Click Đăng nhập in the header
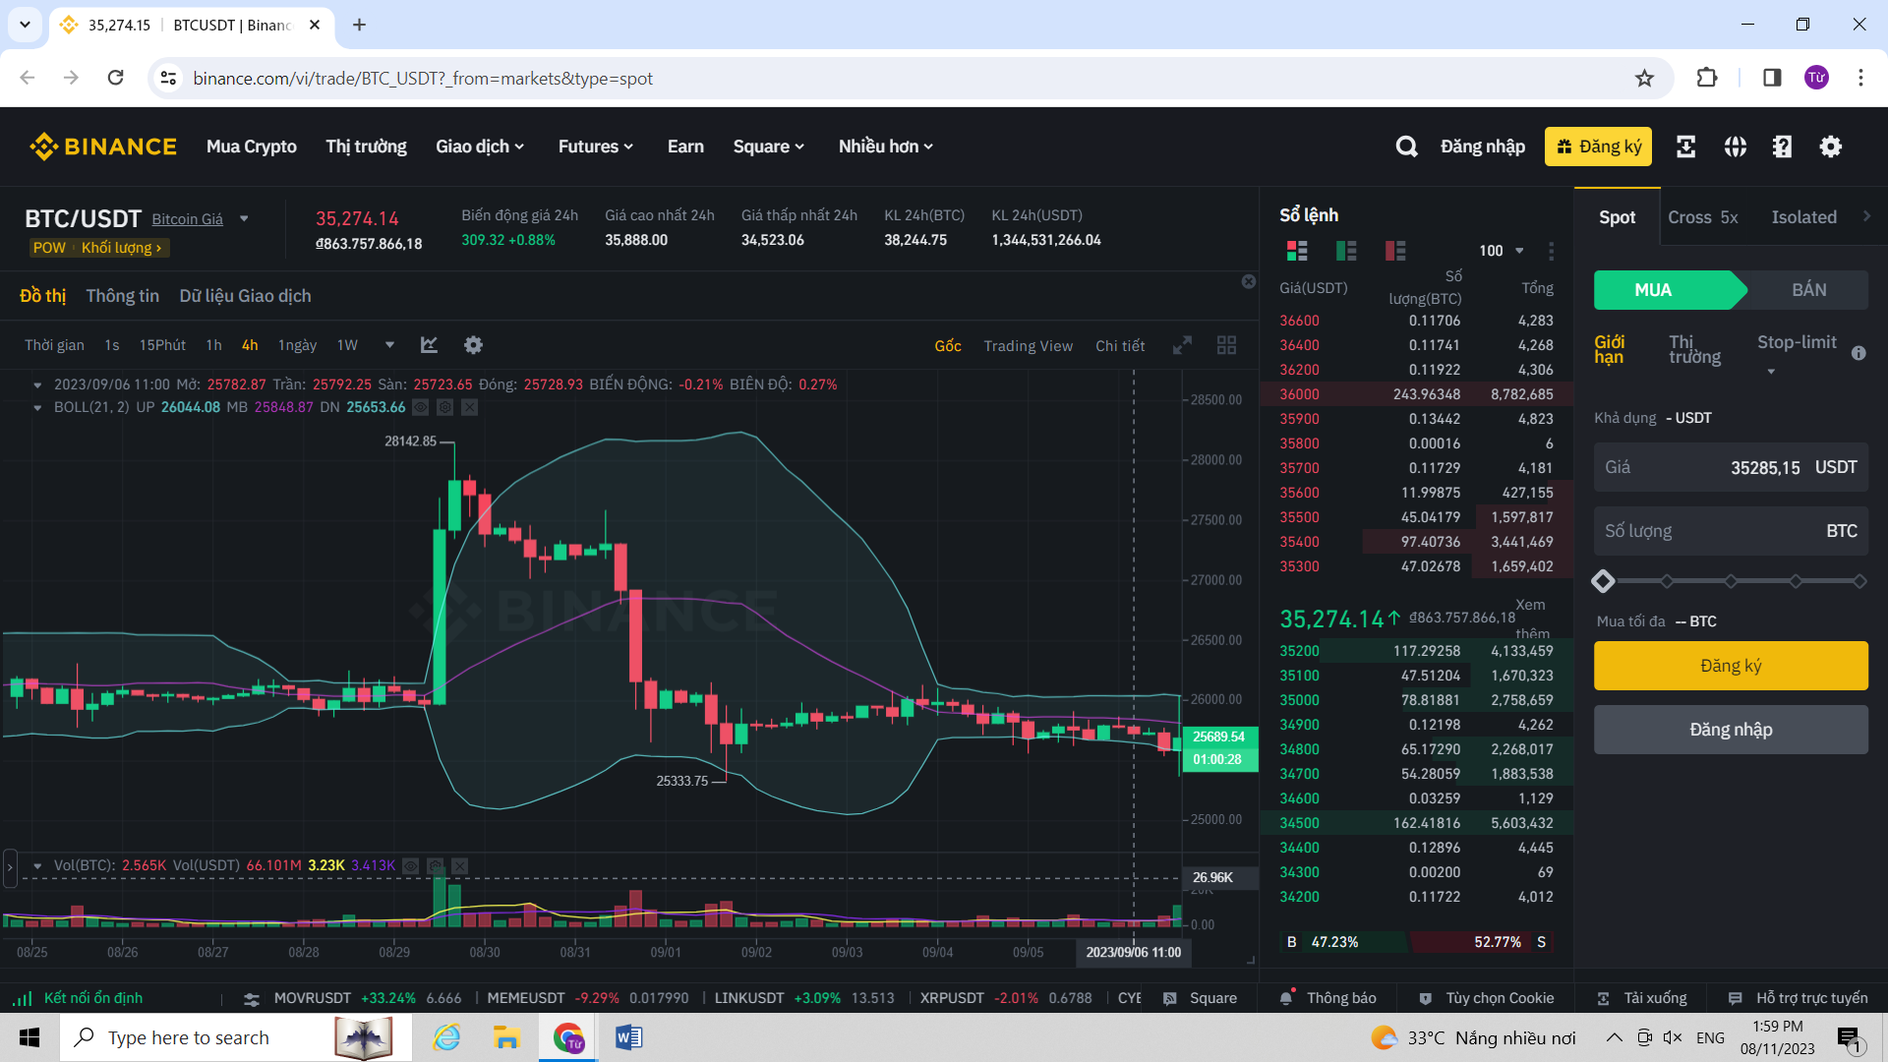 (1483, 147)
